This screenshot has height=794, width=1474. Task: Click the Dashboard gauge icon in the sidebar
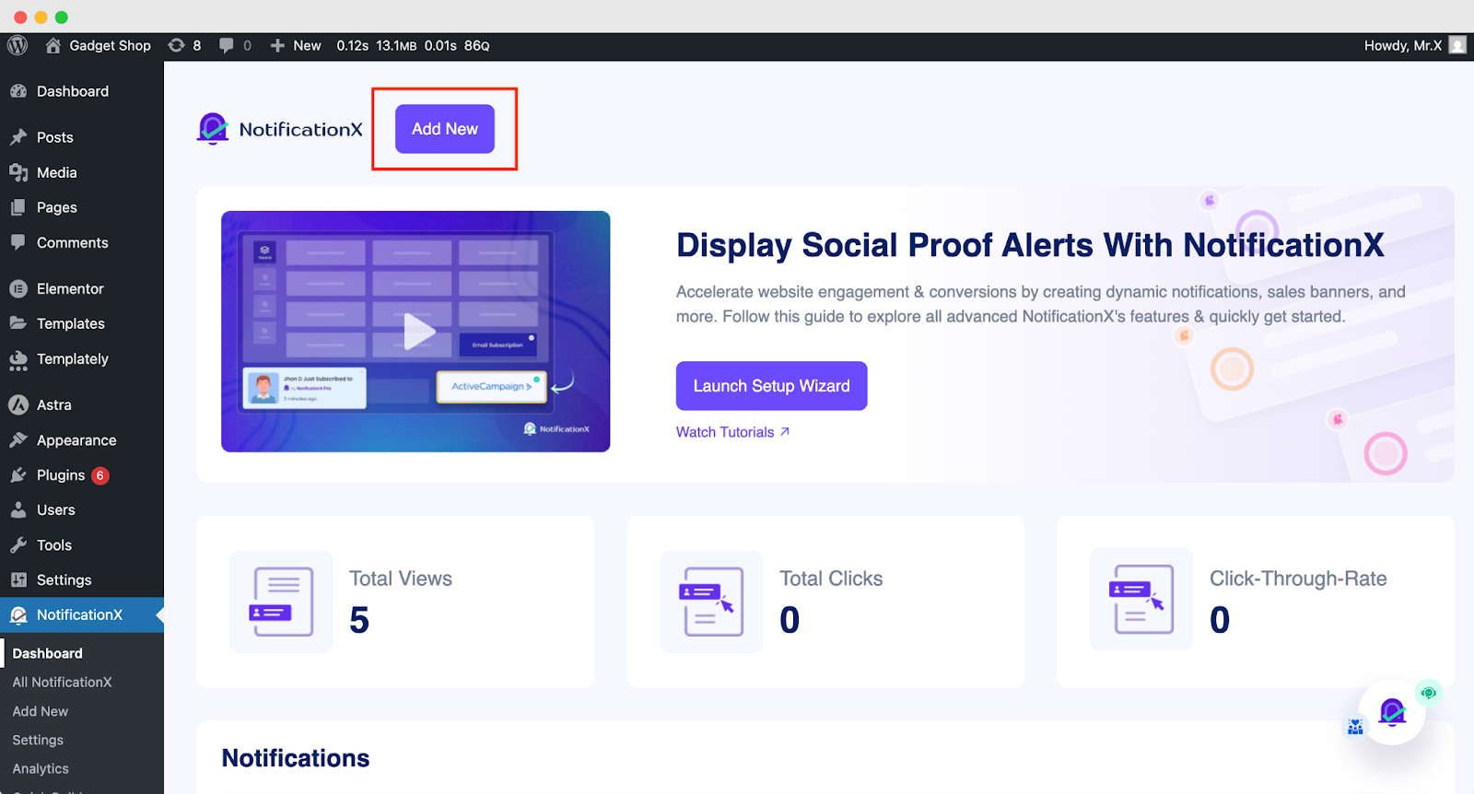coord(18,91)
